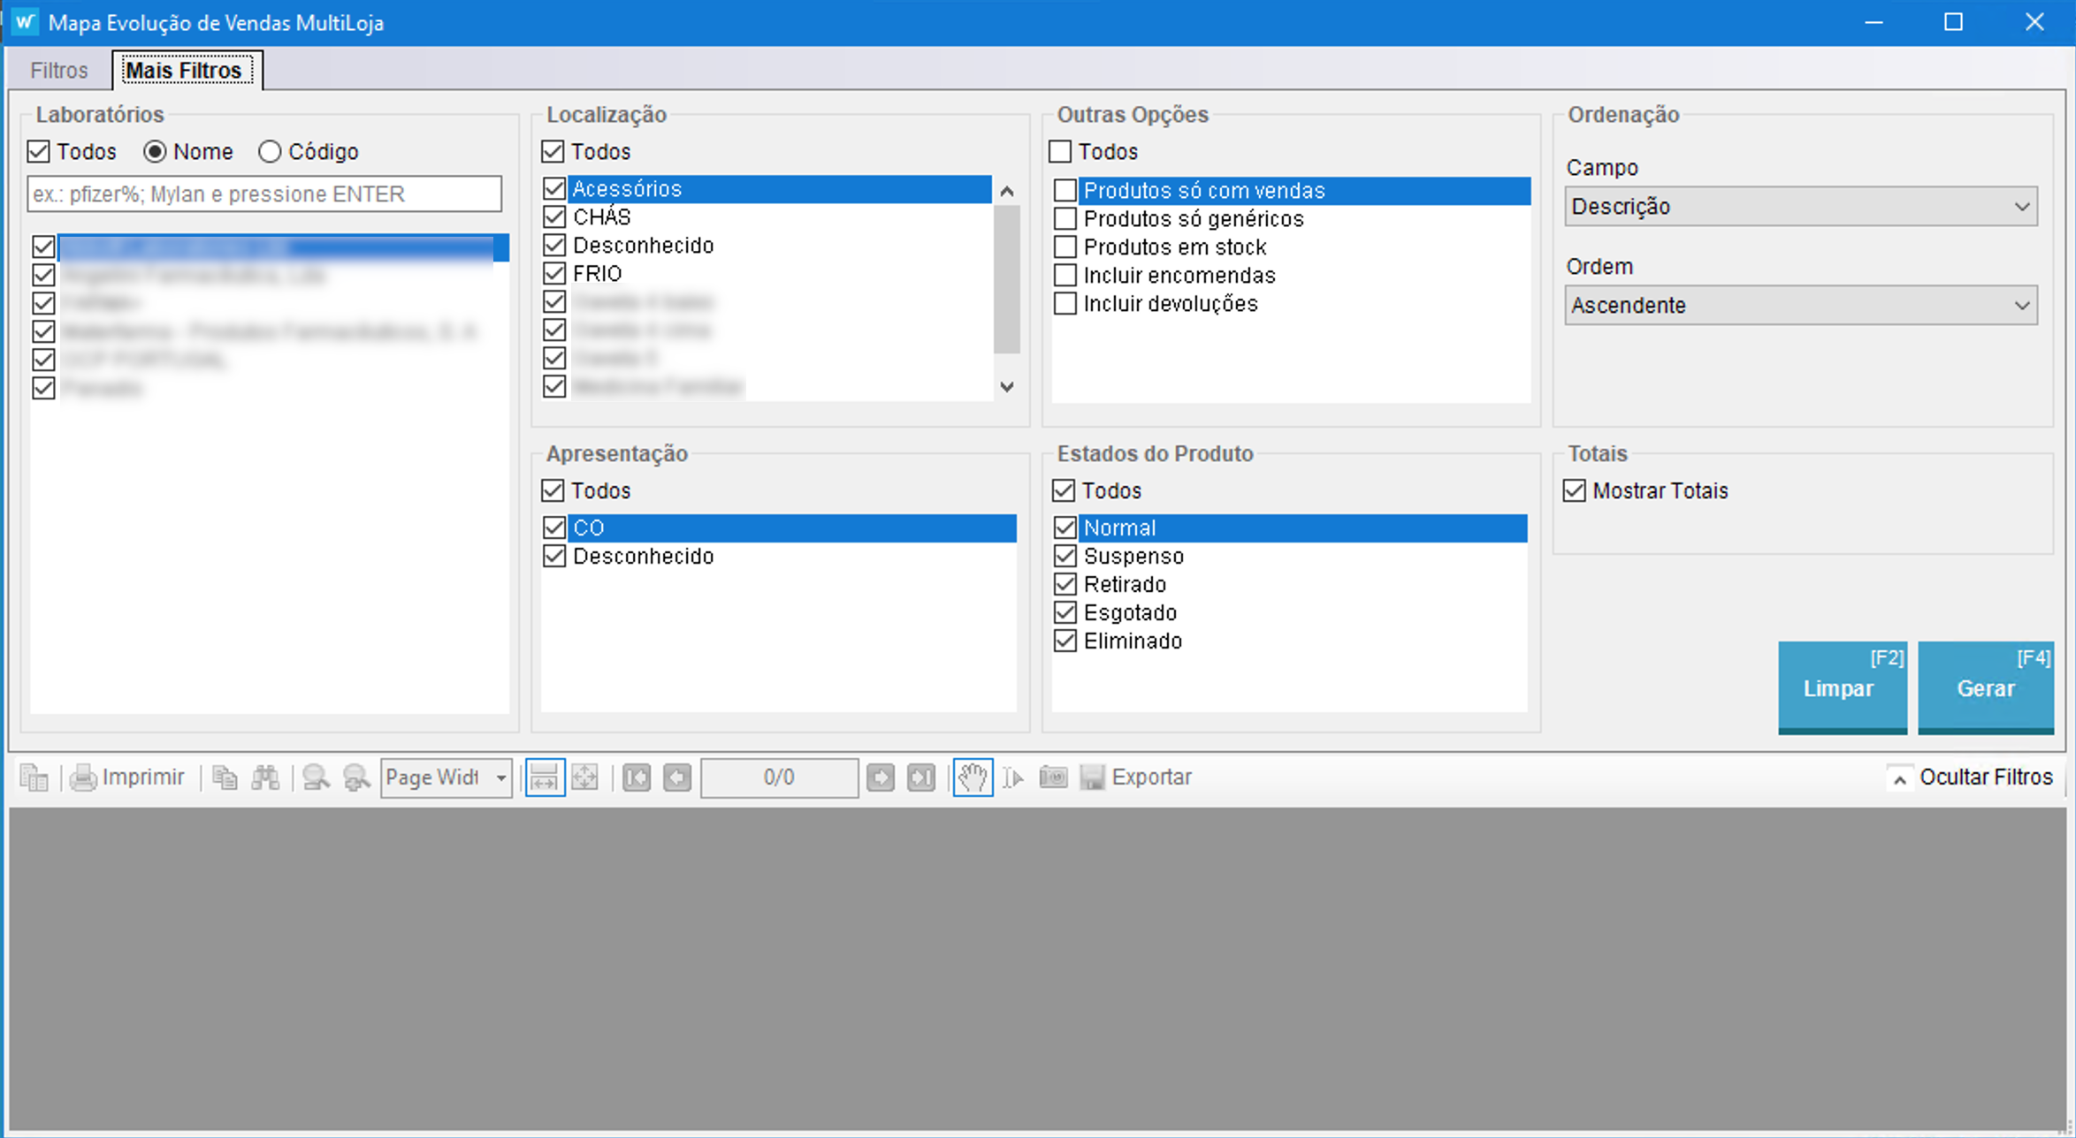The width and height of the screenshot is (2076, 1138).
Task: Enable Produtos só genéricos option
Action: [1065, 219]
